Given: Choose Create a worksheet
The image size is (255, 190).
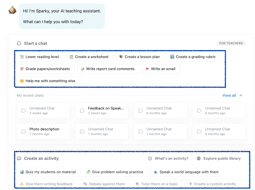Looking at the screenshot, I should [x=89, y=57].
